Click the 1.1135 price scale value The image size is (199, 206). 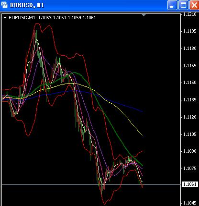coord(189,100)
